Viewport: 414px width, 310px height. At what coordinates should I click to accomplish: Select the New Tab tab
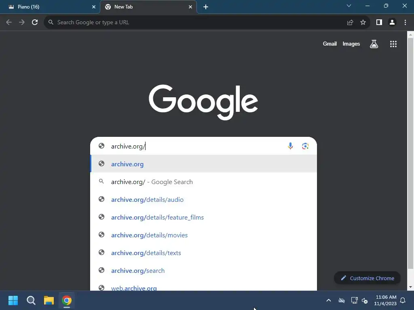148,7
